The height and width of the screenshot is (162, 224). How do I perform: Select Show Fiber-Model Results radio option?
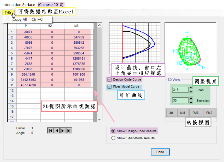[x=114, y=138]
